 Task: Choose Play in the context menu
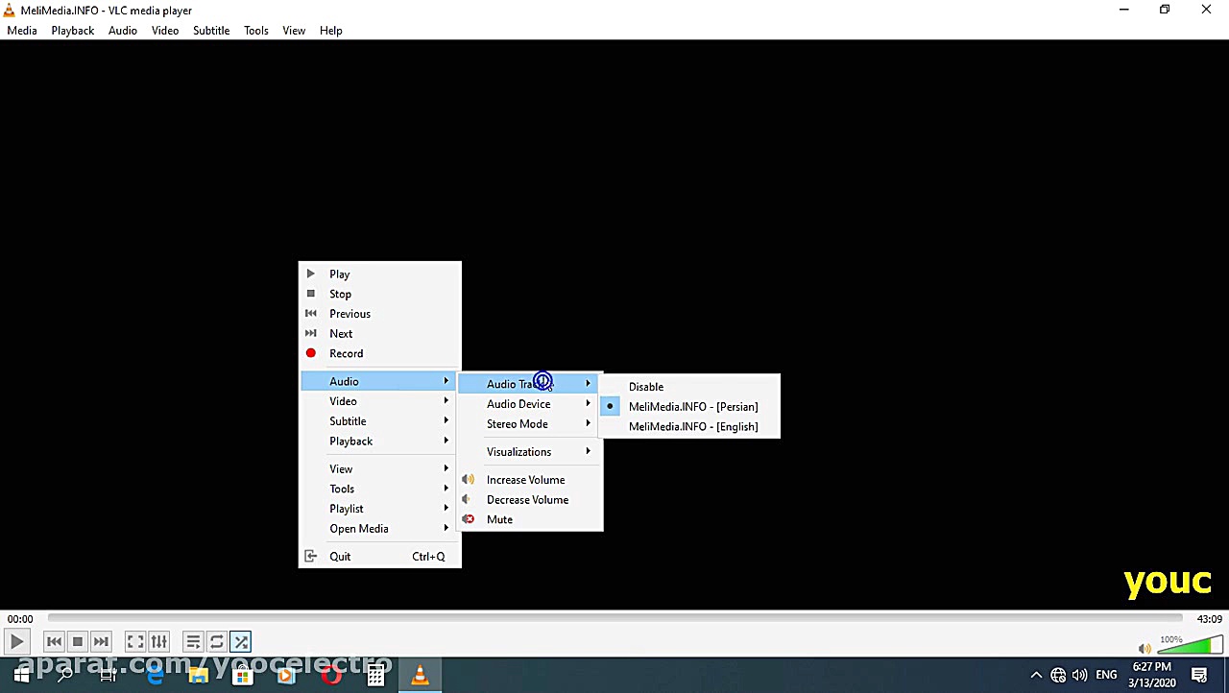click(x=380, y=275)
